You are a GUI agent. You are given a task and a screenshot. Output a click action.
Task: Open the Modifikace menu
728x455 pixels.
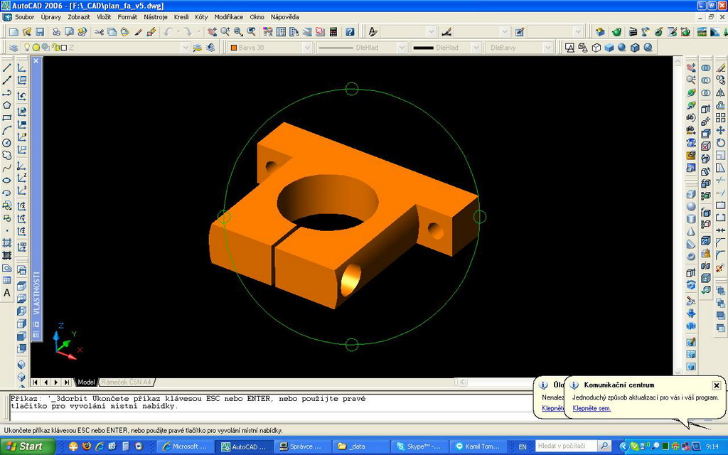[x=228, y=16]
